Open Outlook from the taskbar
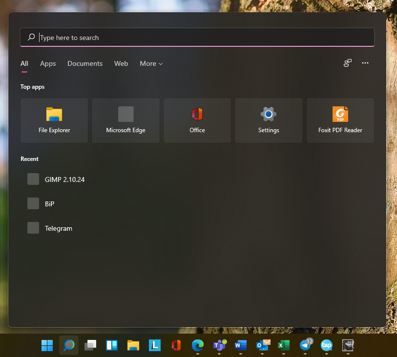Image resolution: width=397 pixels, height=357 pixels. coord(263,345)
